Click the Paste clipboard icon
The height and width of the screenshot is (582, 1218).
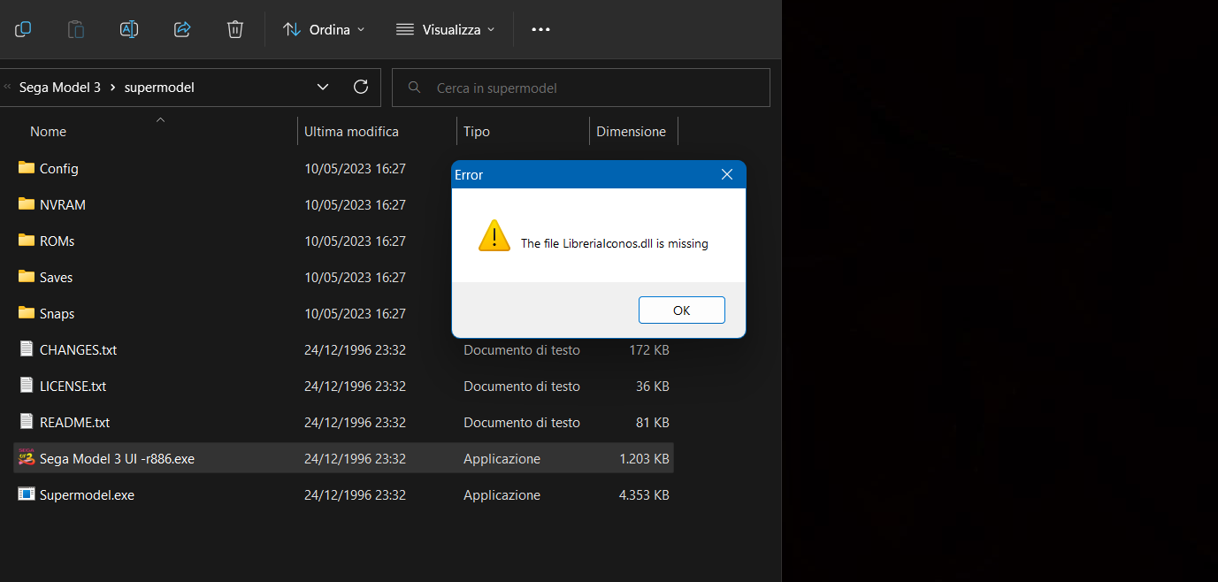(x=76, y=29)
